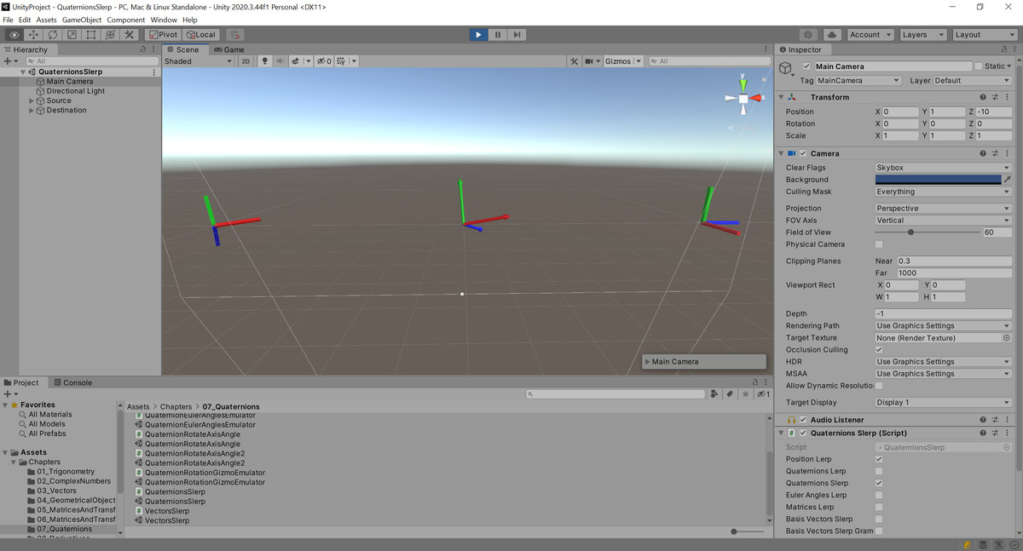Toggle scene lighting bulb icon
This screenshot has width=1023, height=551.
pyautogui.click(x=264, y=61)
